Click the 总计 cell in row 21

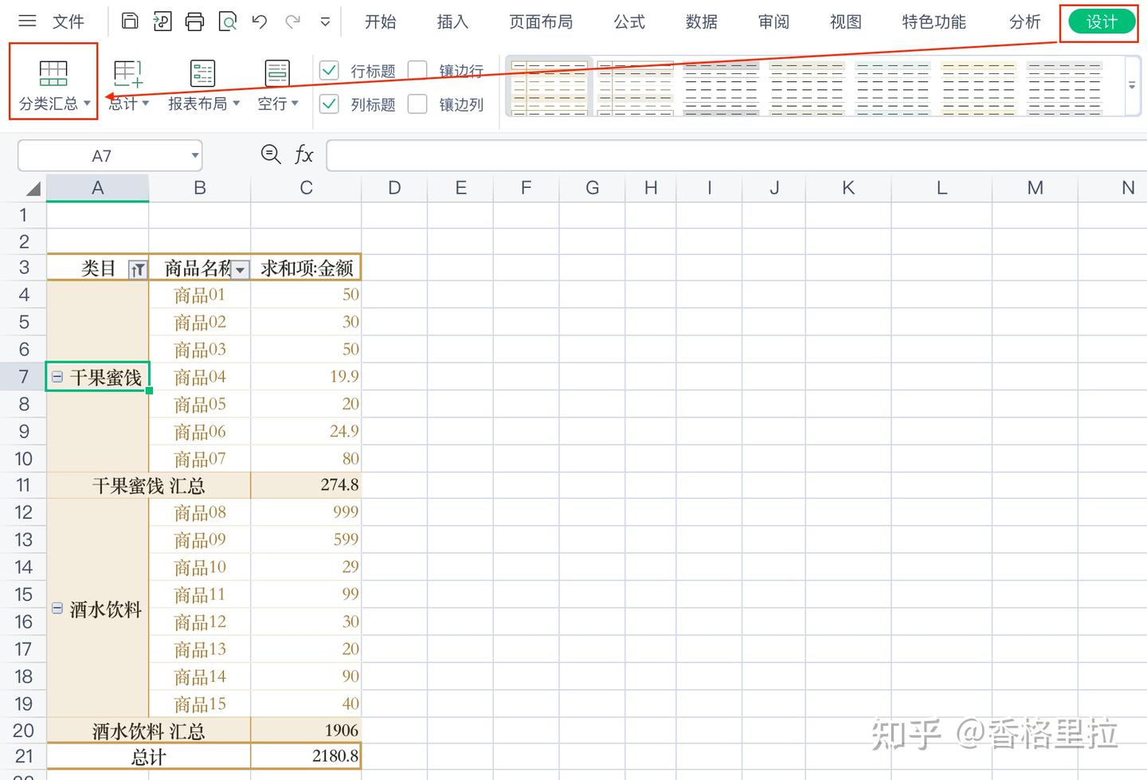pos(149,756)
